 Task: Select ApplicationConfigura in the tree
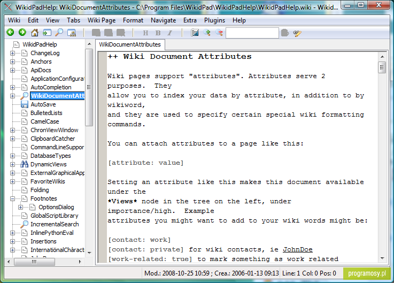click(57, 79)
